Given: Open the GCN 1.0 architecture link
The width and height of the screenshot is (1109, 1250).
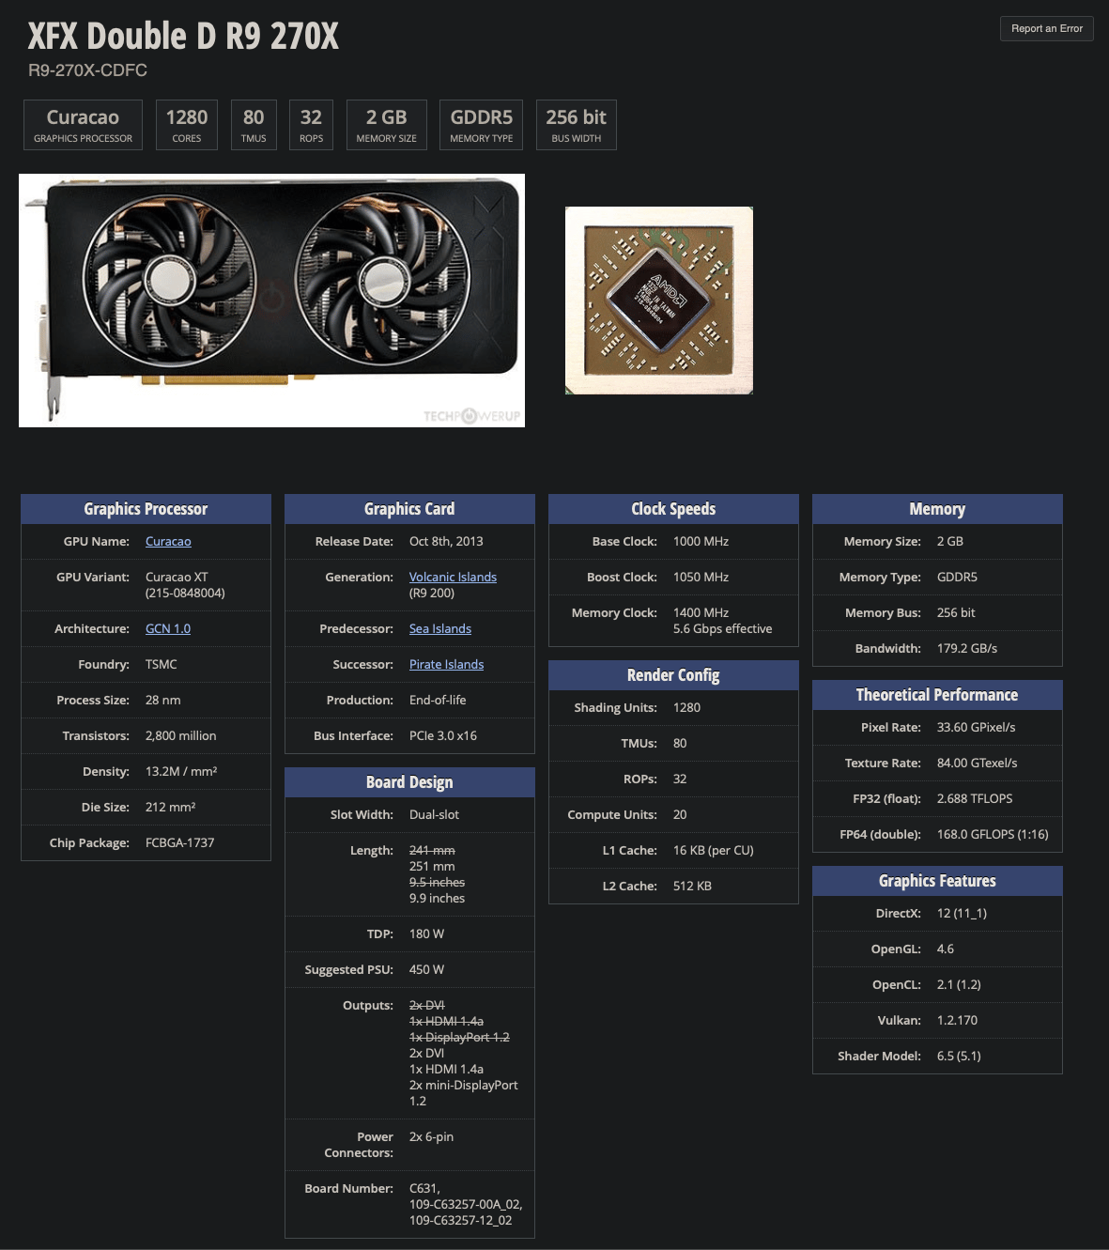Looking at the screenshot, I should [168, 629].
